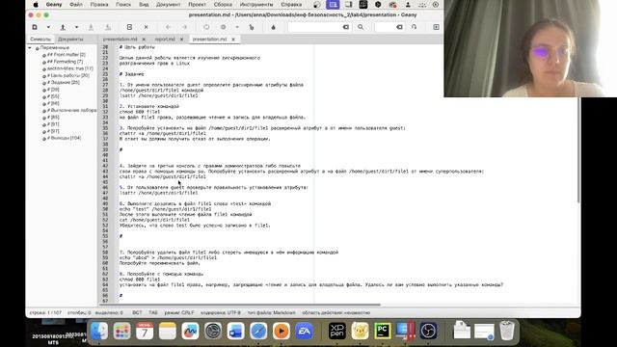The width and height of the screenshot is (617, 347).
Task: Open XP-Pen app from the dock
Action: point(337,331)
